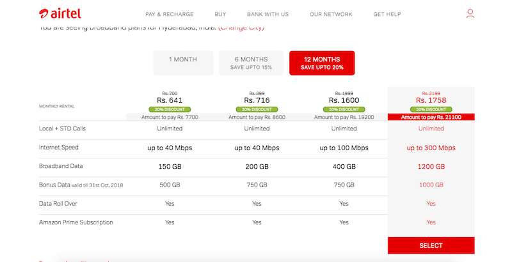
Task: Click the 20% Discount badge under Rs. 716
Action: click(x=257, y=109)
